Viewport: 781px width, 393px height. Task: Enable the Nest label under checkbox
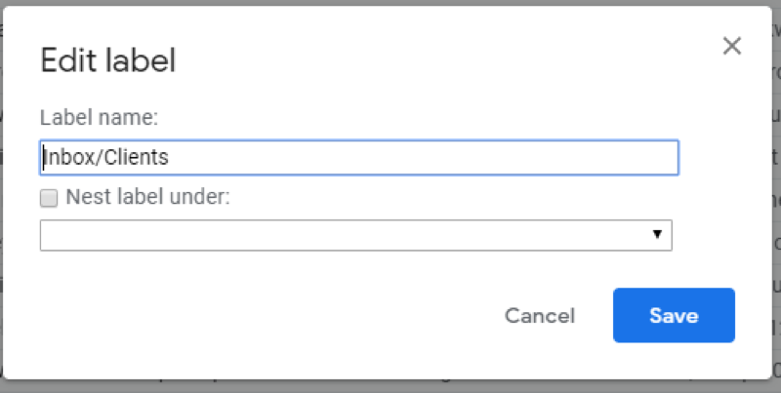(x=49, y=198)
